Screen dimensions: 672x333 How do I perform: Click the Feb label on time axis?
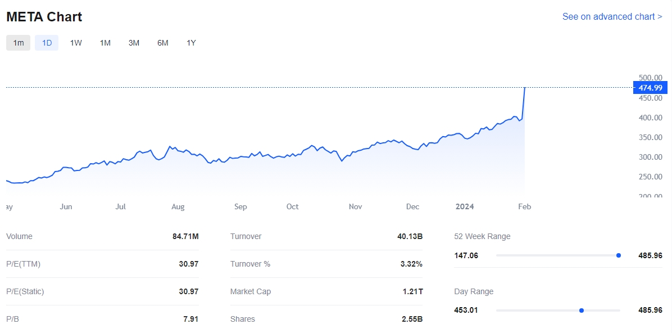524,206
